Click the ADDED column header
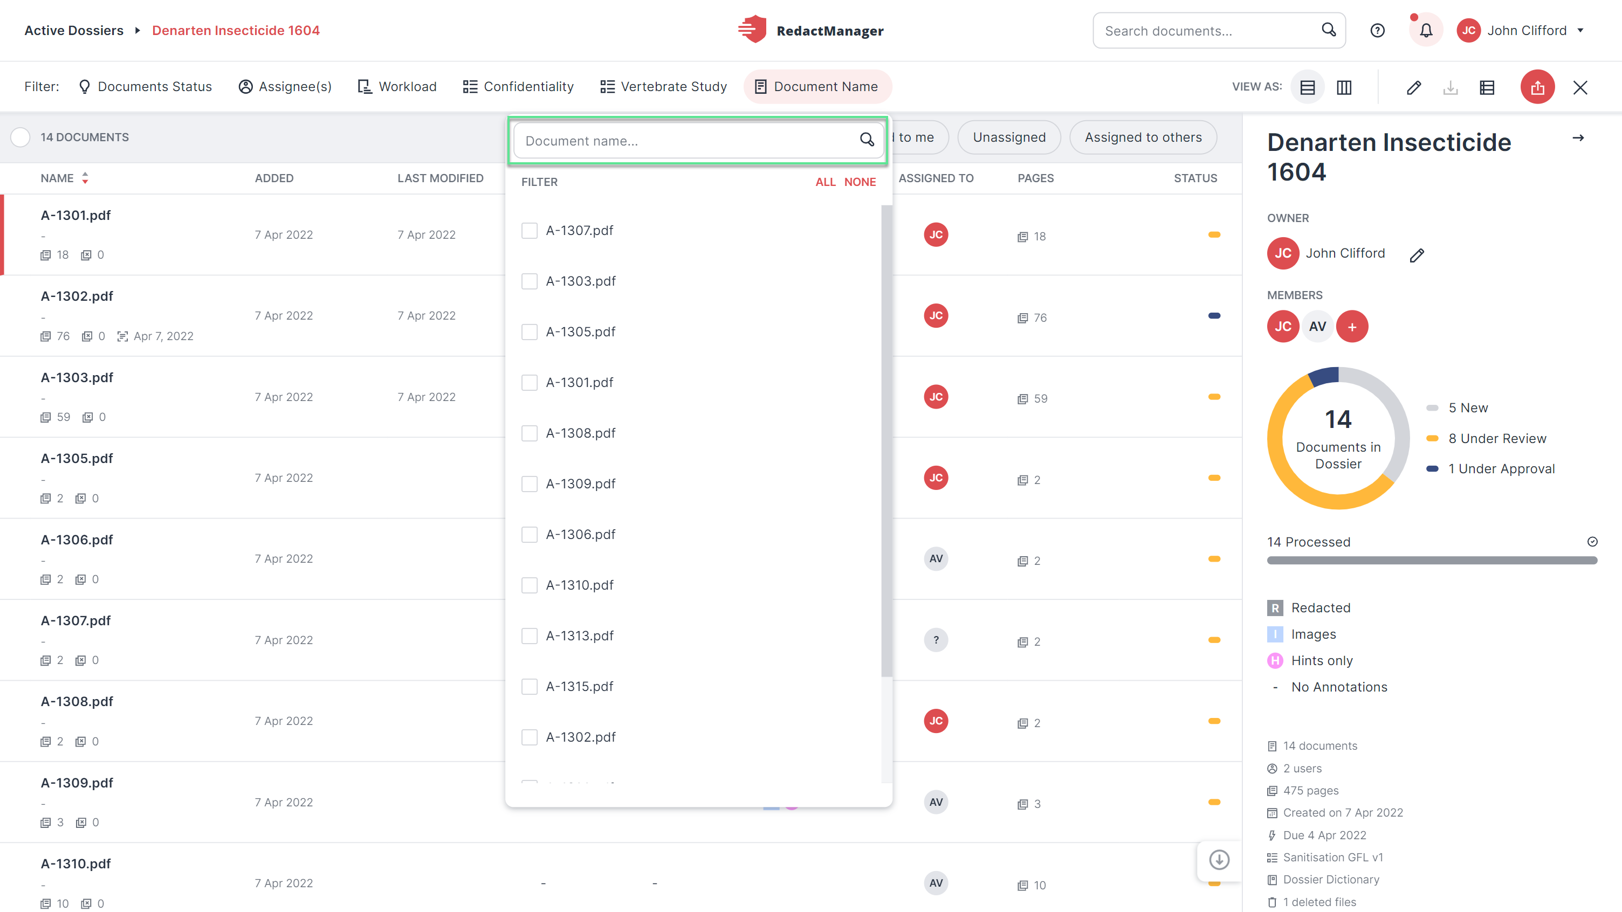1622x912 pixels. click(274, 178)
